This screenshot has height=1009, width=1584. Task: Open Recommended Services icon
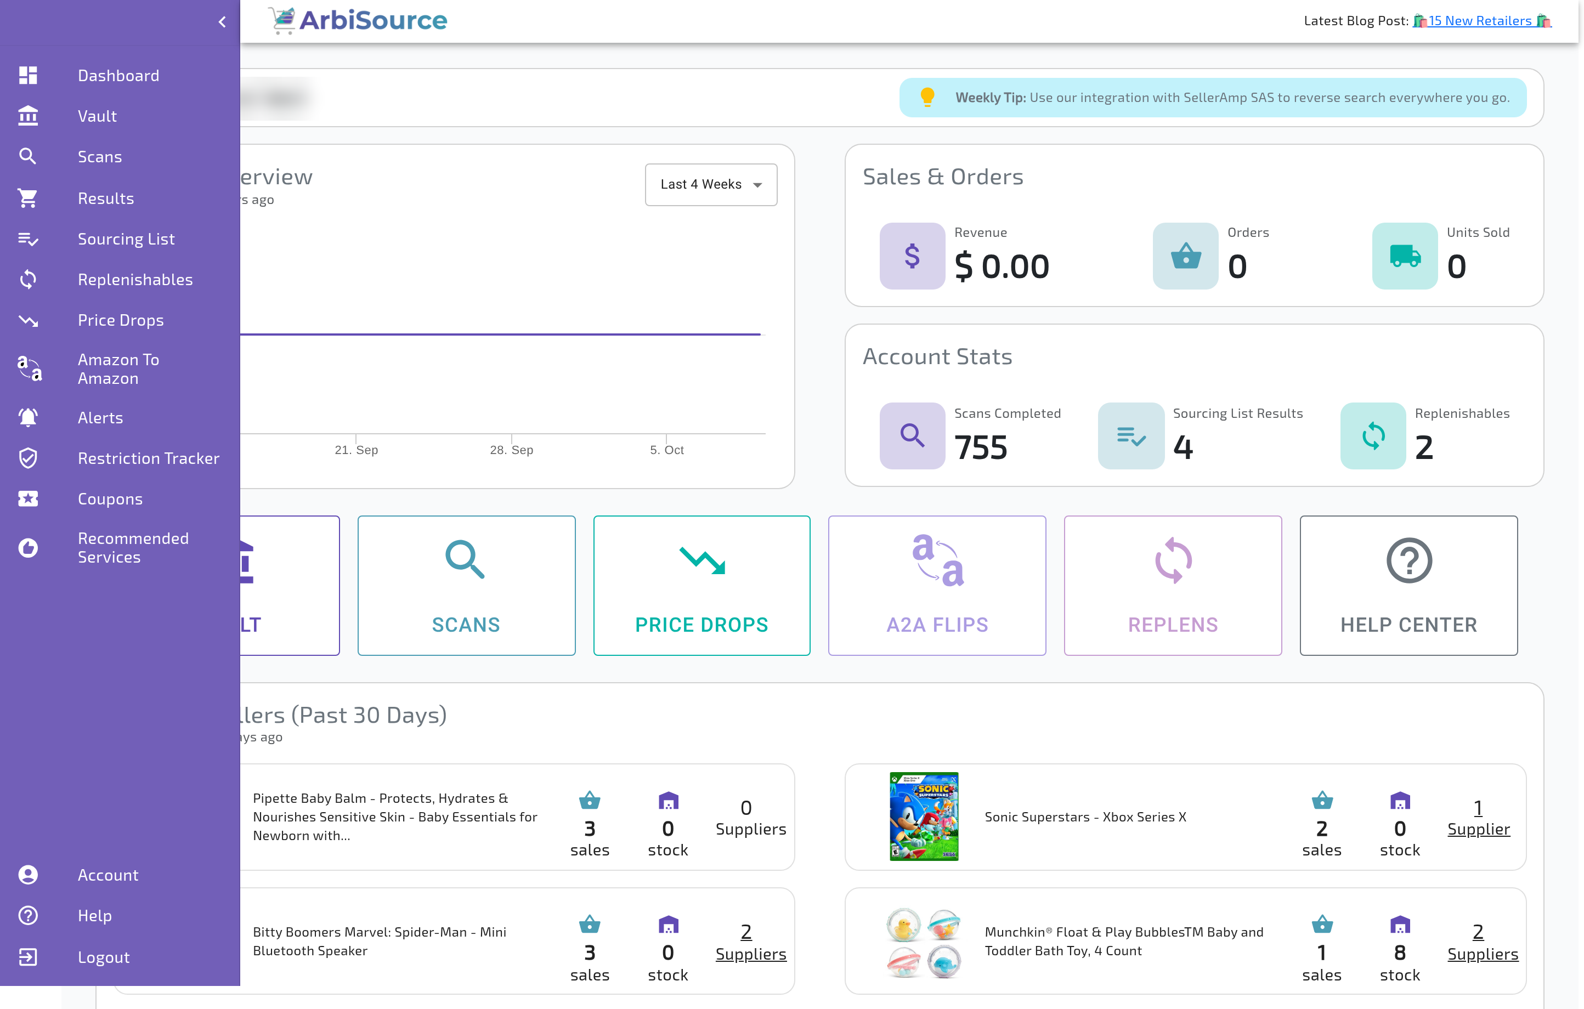coord(27,548)
